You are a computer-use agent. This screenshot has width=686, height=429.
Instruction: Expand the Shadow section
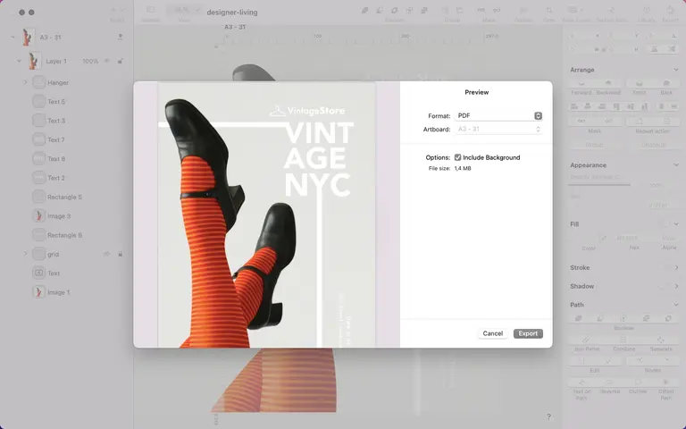[x=676, y=286]
